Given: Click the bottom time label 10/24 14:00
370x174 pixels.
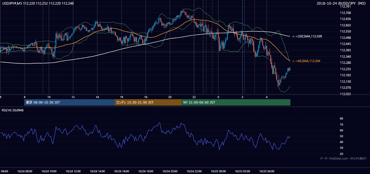Looking at the screenshot, I should 97,171.
